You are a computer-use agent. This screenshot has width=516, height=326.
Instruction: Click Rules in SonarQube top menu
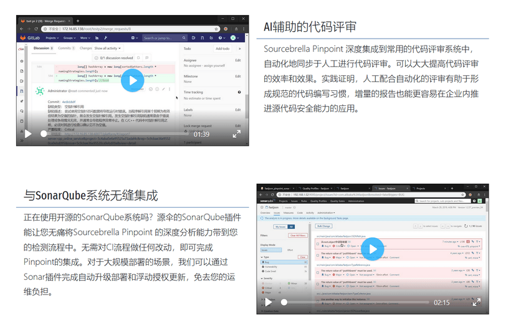click(304, 201)
